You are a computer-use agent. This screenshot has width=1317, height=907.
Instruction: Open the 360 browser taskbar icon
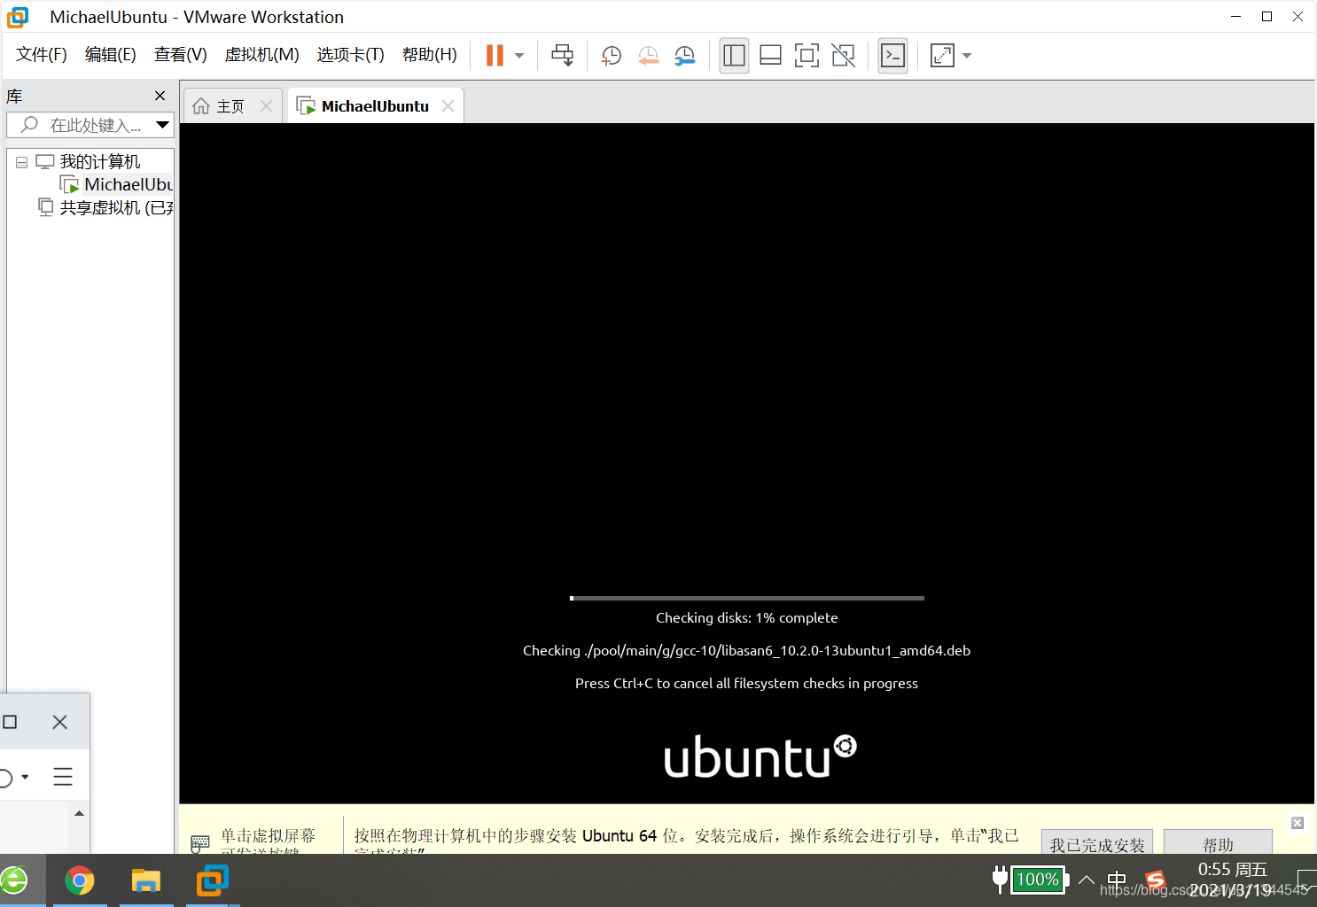click(x=13, y=880)
